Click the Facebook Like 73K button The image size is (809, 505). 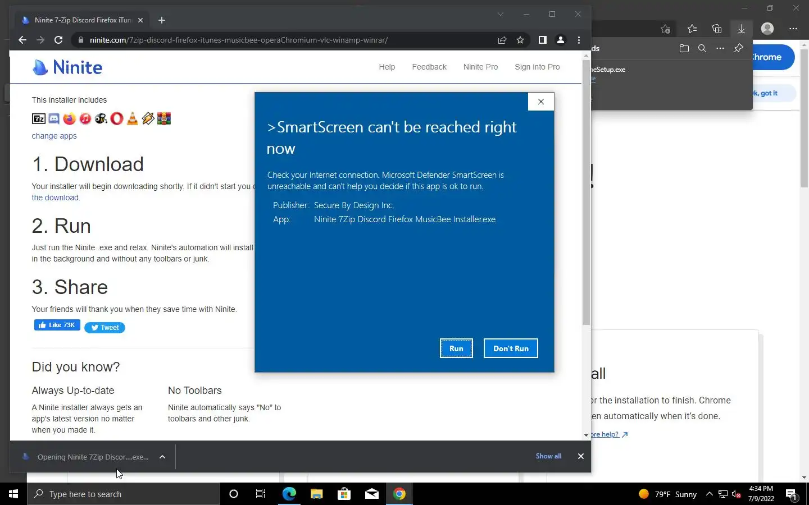tap(57, 325)
